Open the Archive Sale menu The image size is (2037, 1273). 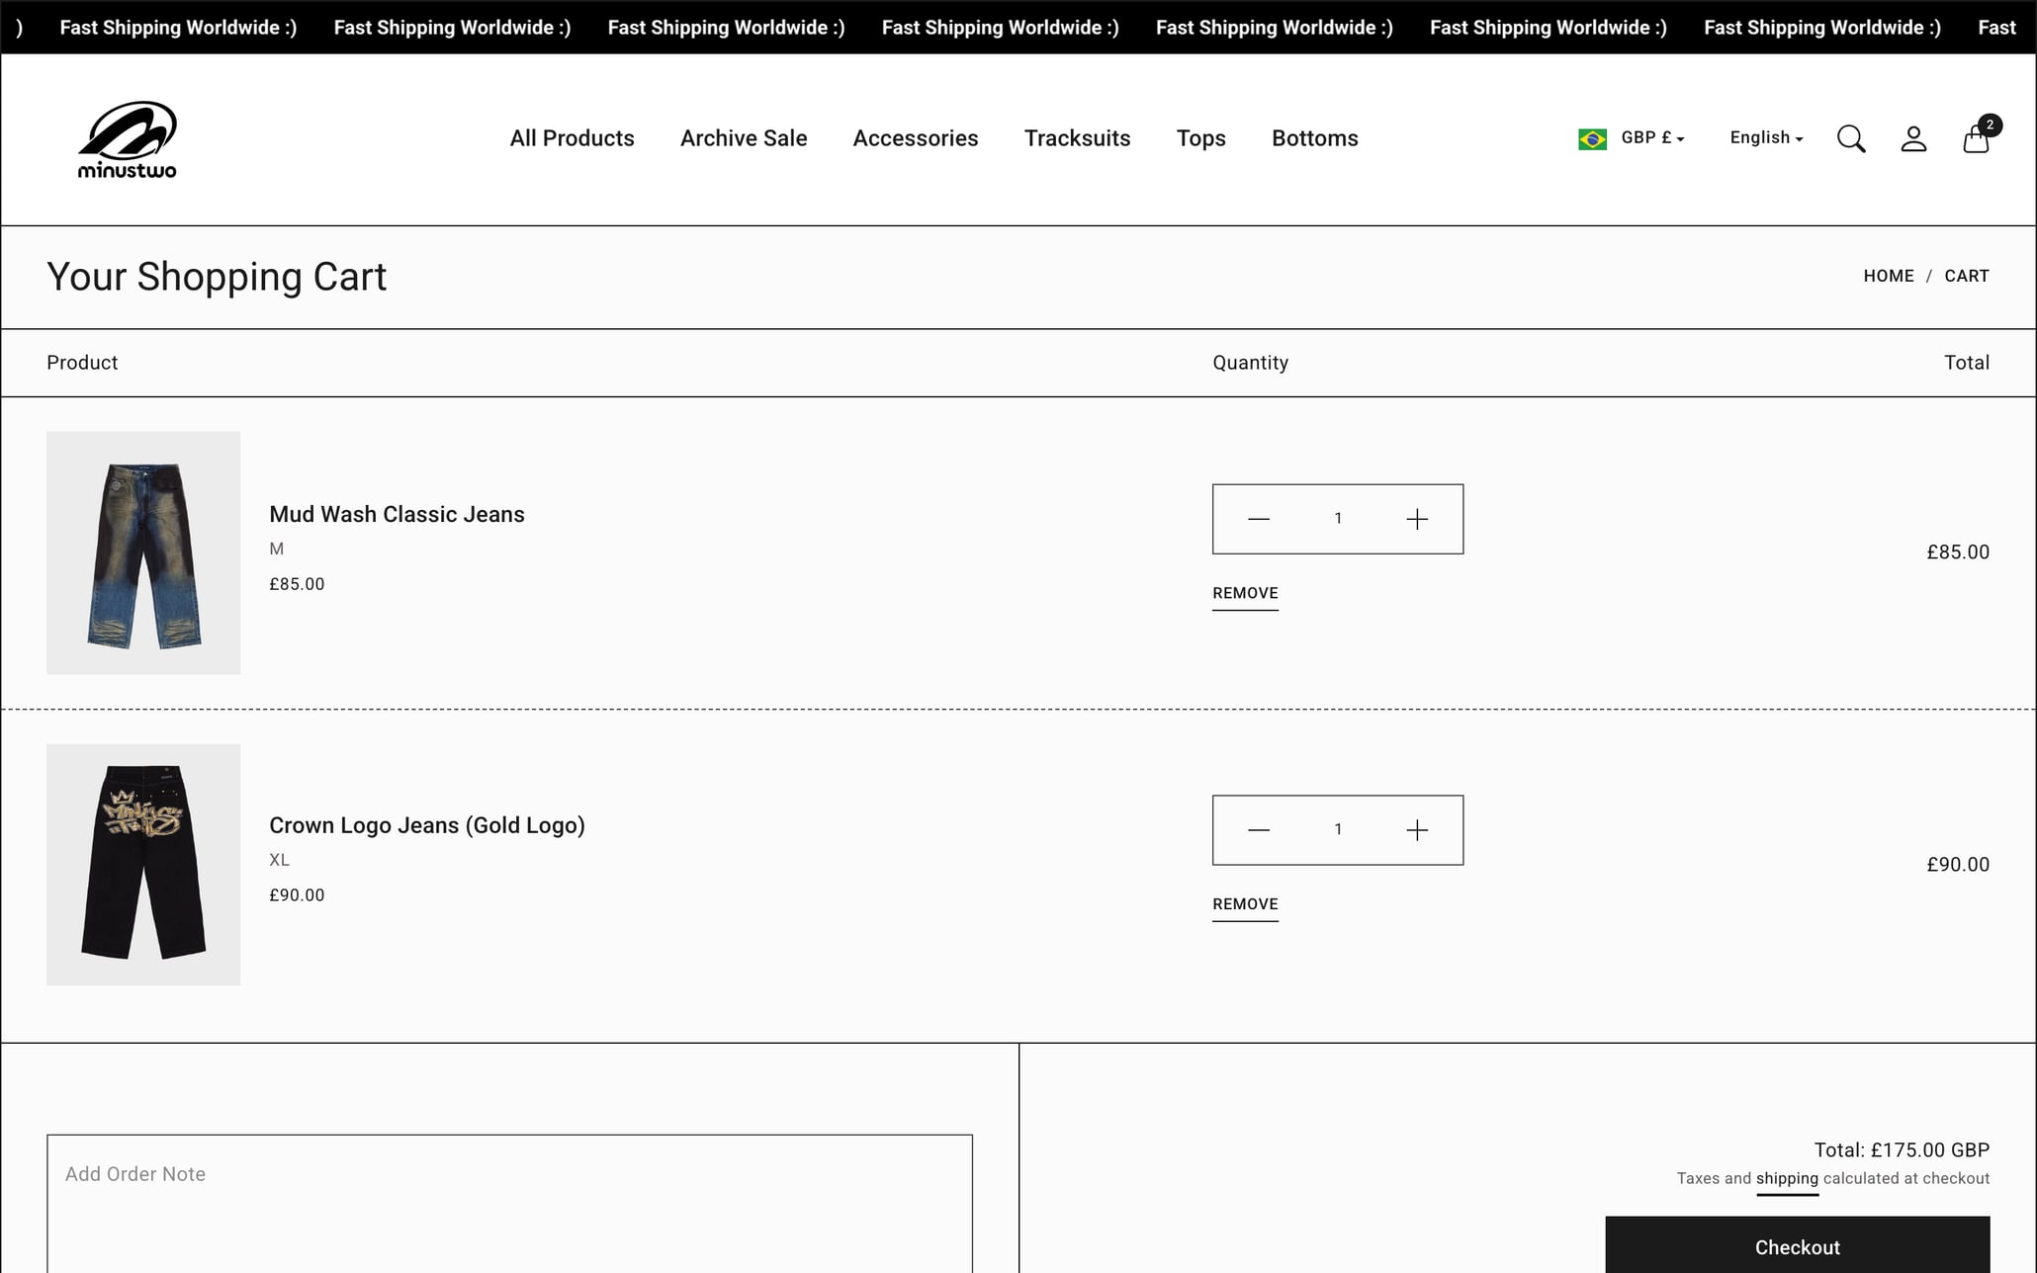click(744, 138)
